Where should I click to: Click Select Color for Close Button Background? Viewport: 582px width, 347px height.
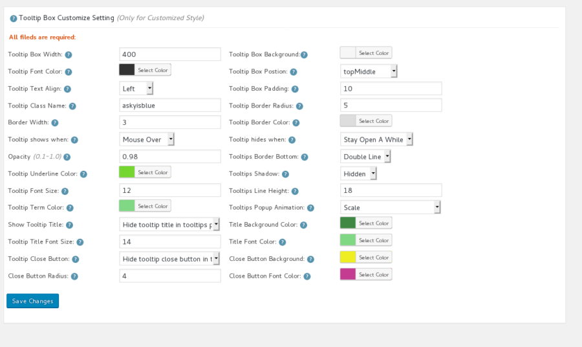(x=373, y=257)
